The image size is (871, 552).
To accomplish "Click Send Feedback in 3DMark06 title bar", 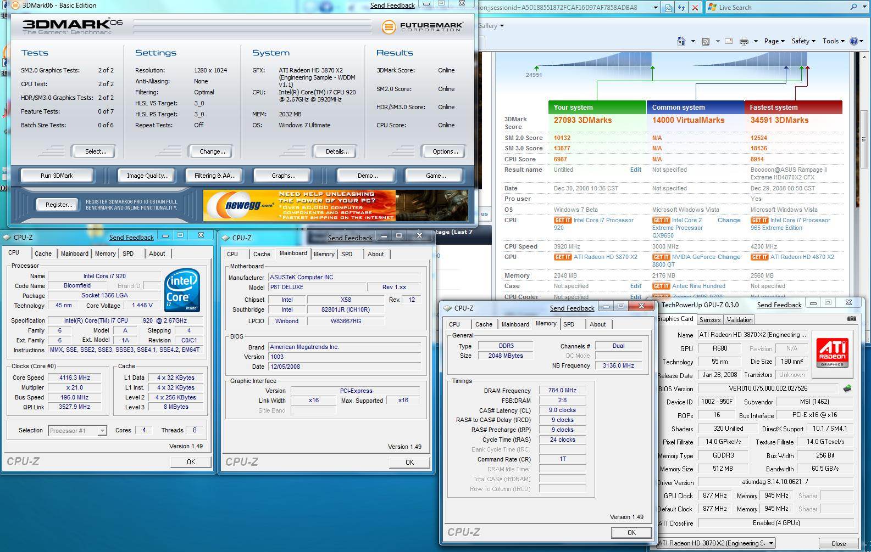I will pyautogui.click(x=392, y=5).
